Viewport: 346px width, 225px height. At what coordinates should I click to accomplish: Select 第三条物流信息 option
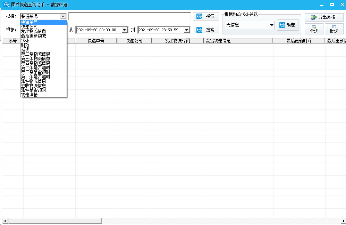(x=43, y=58)
